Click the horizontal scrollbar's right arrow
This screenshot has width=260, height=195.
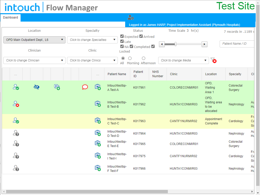point(252,191)
